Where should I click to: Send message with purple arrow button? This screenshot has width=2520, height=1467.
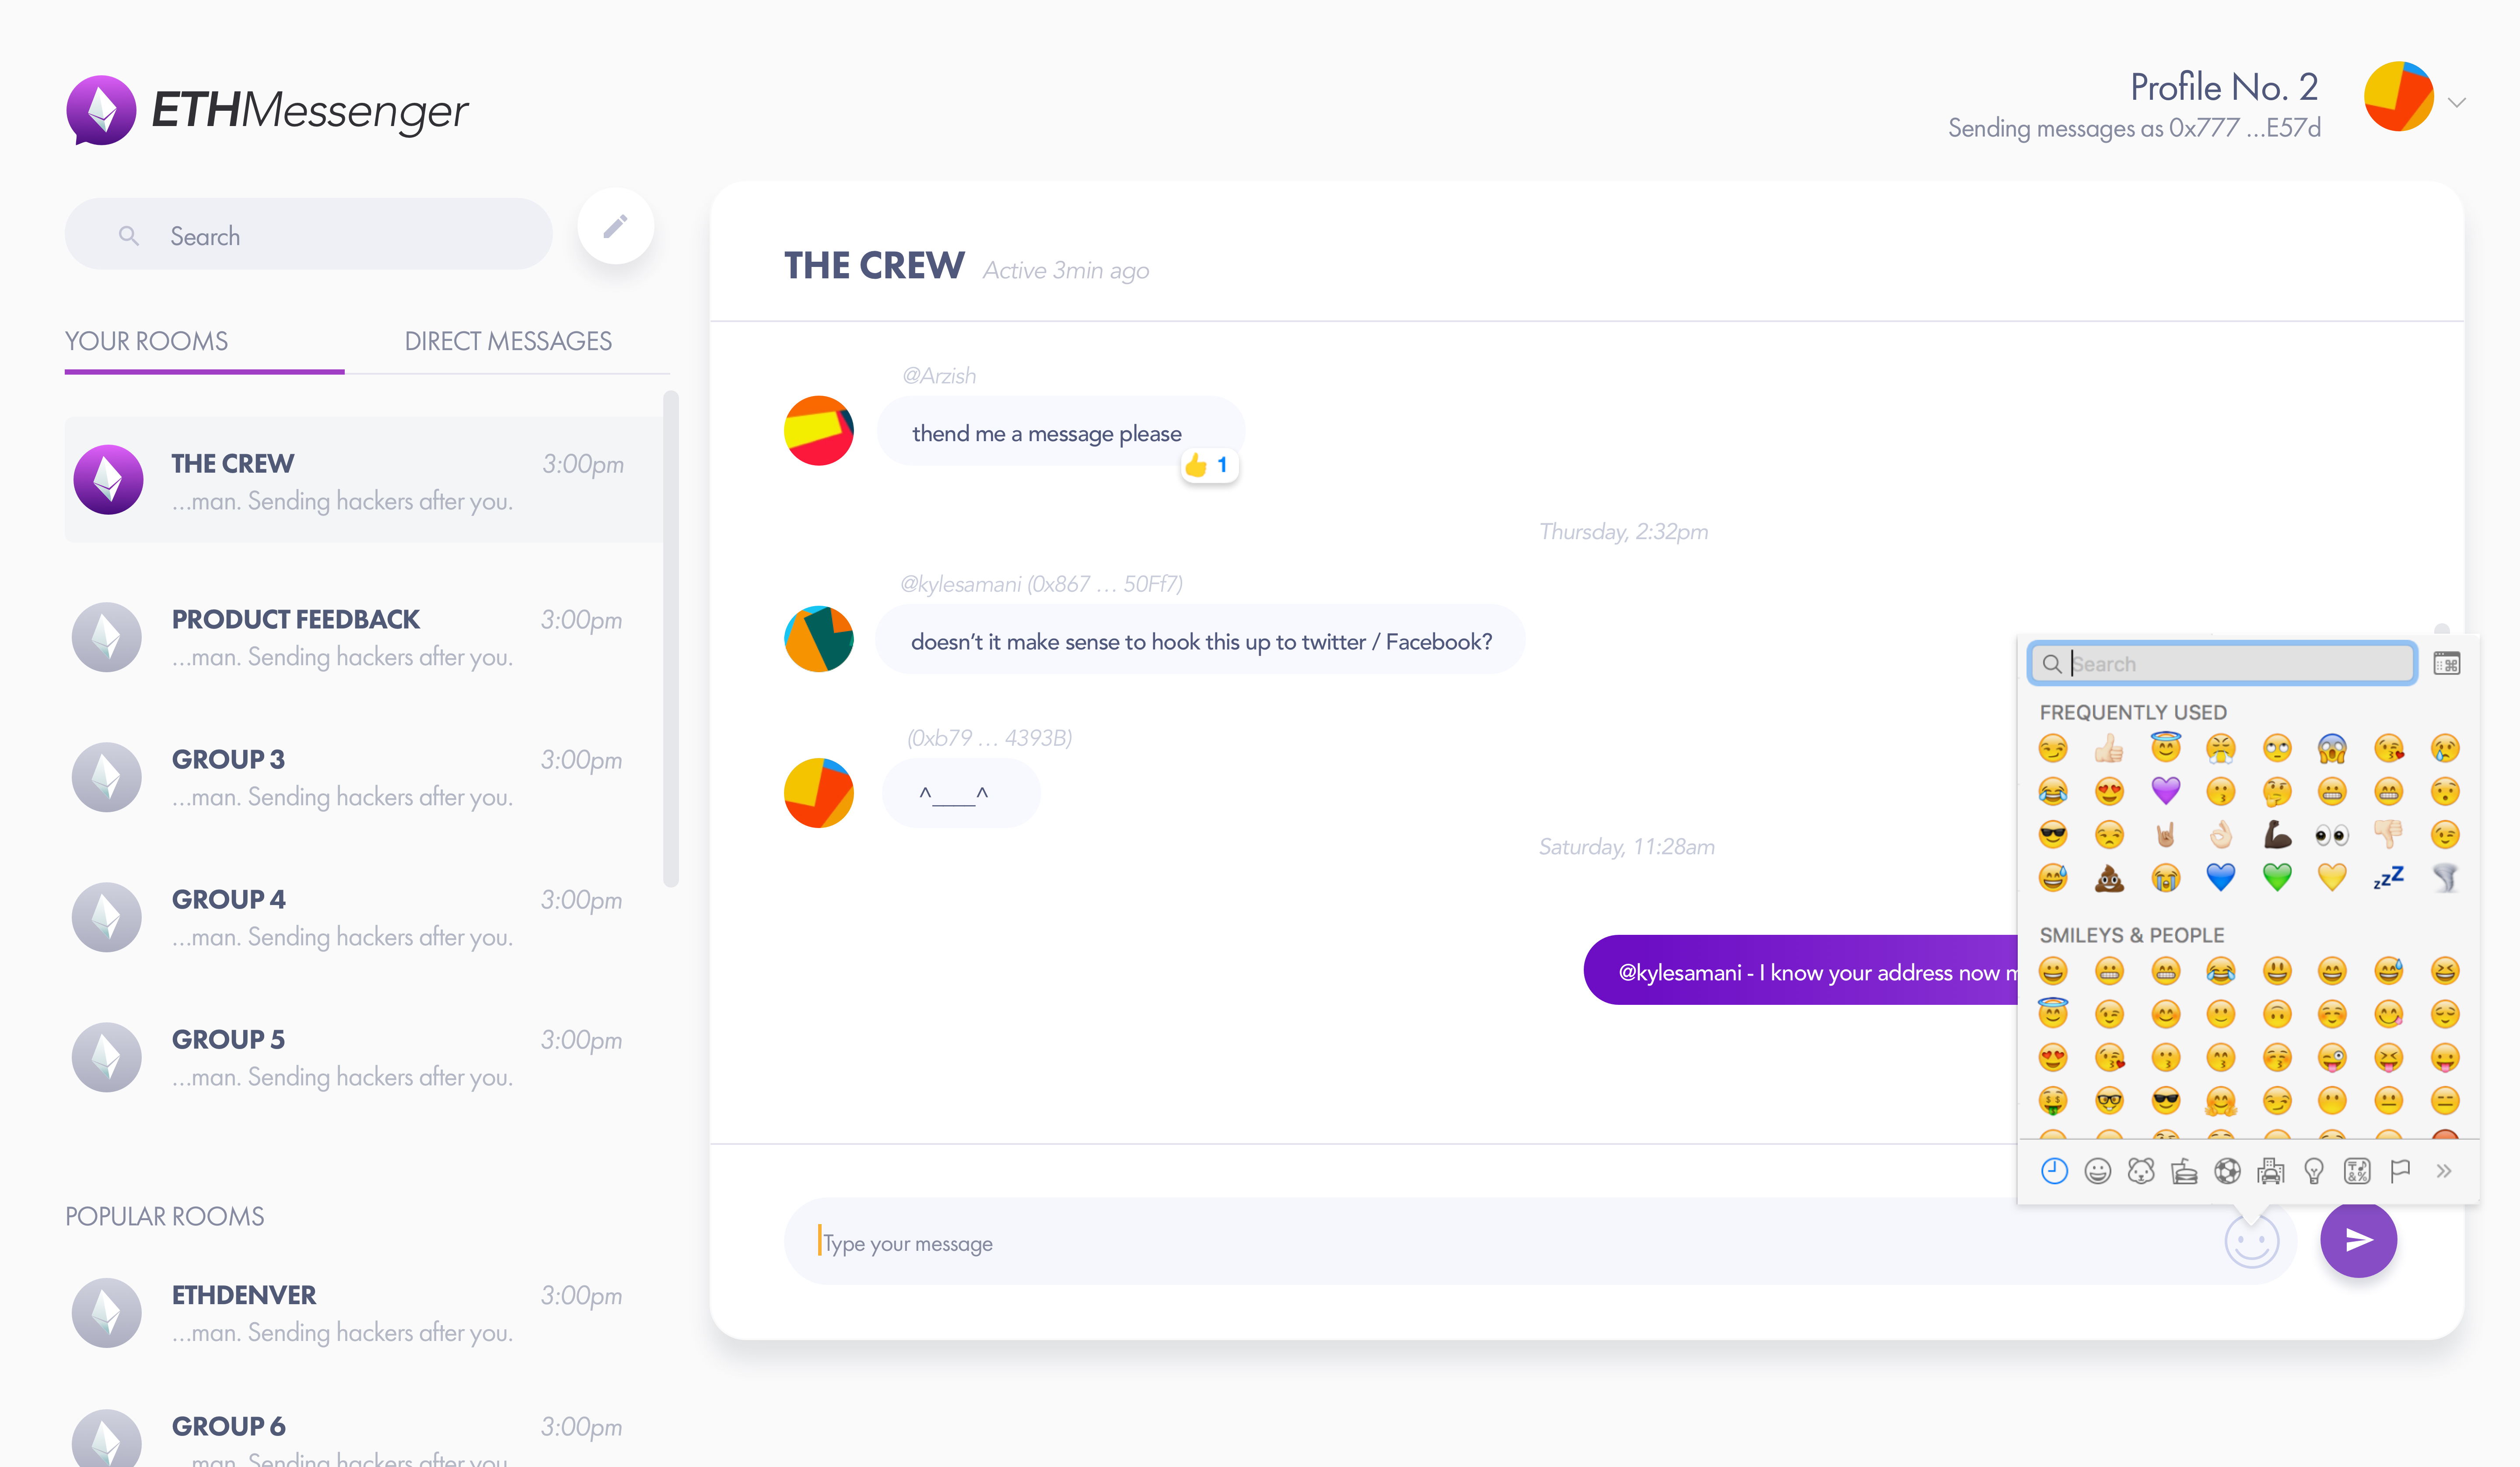click(x=2358, y=1240)
